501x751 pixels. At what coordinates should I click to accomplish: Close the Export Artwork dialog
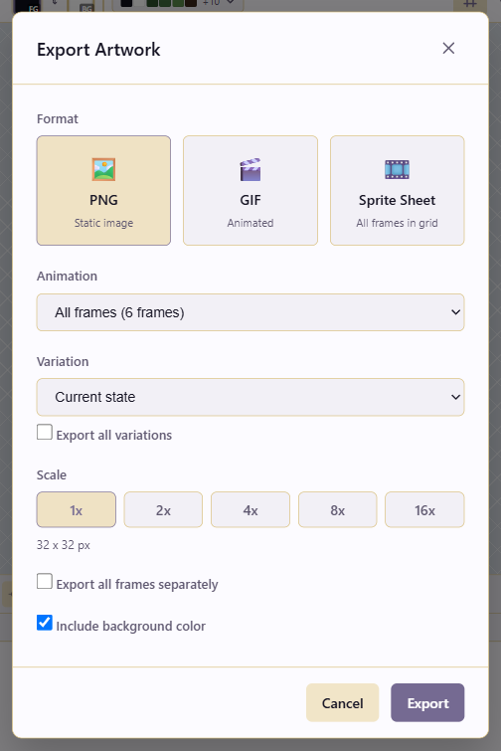coord(448,49)
